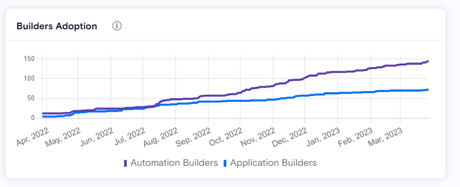Viewport: 460px width, 187px height.
Task: Click the 100 y-axis value
Action: pos(29,79)
